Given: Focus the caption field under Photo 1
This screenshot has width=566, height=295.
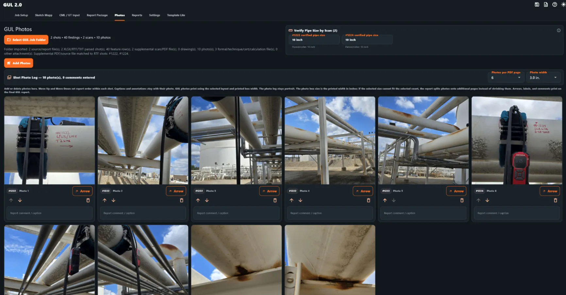Looking at the screenshot, I should coord(49,213).
